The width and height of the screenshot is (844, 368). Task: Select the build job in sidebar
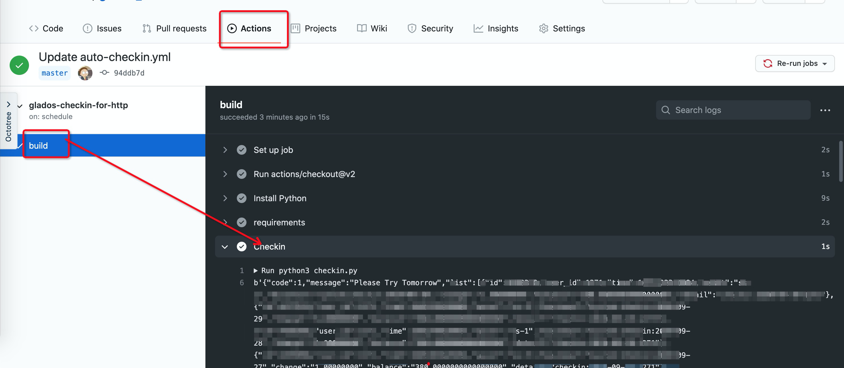point(38,146)
